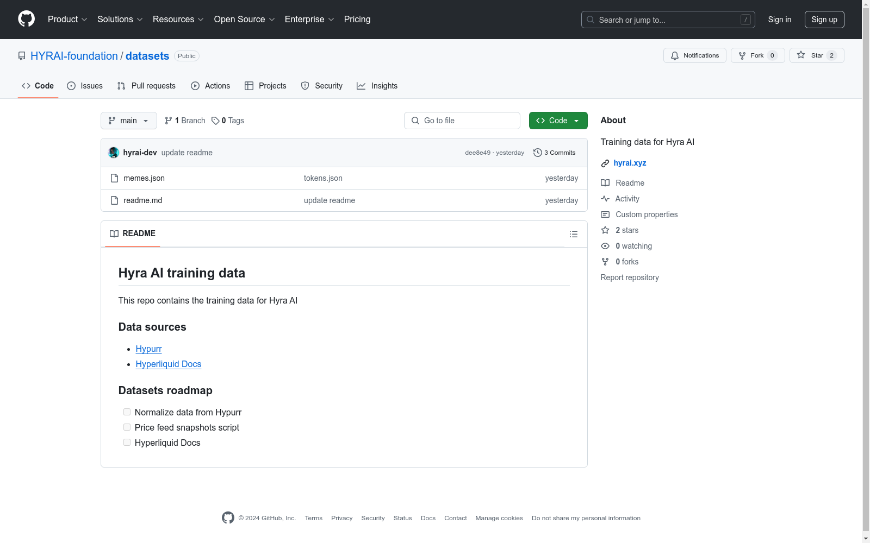Click the slash shortcut key icon in search
870x543 pixels.
pyautogui.click(x=745, y=20)
